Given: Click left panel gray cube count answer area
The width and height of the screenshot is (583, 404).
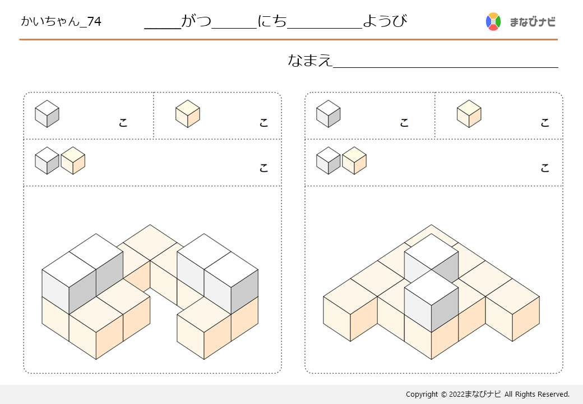Looking at the screenshot, I should pos(89,116).
